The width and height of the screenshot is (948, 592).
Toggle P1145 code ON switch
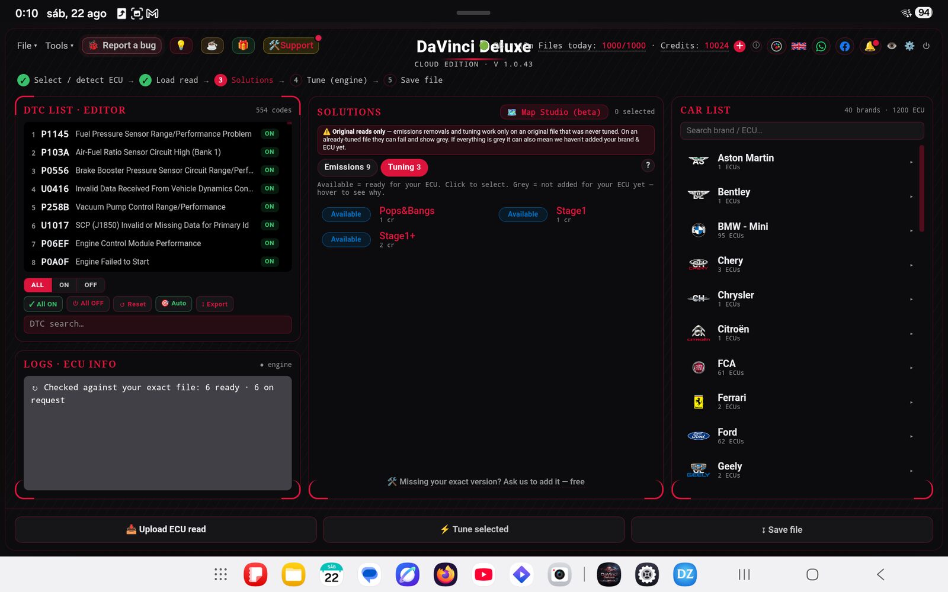point(270,134)
